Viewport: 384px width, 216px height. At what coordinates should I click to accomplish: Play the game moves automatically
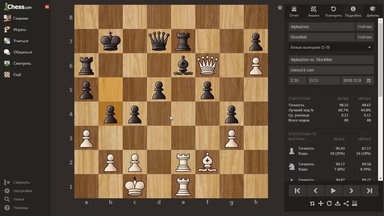334,191
